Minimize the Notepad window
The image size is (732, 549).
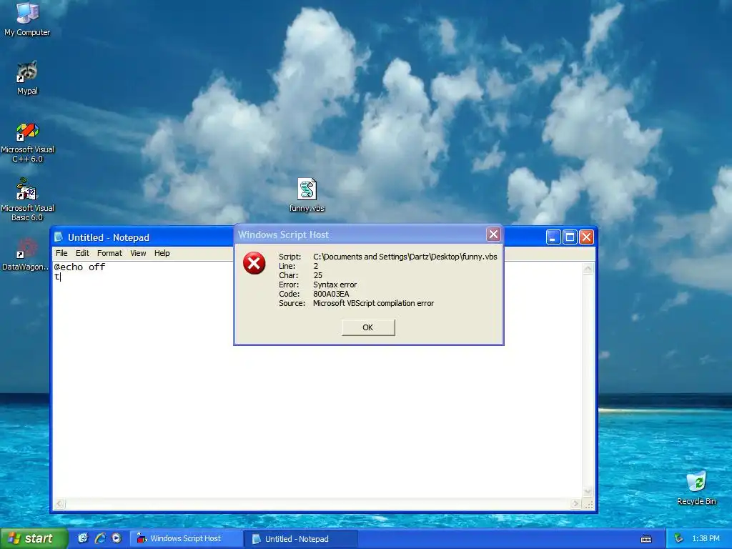pyautogui.click(x=553, y=237)
